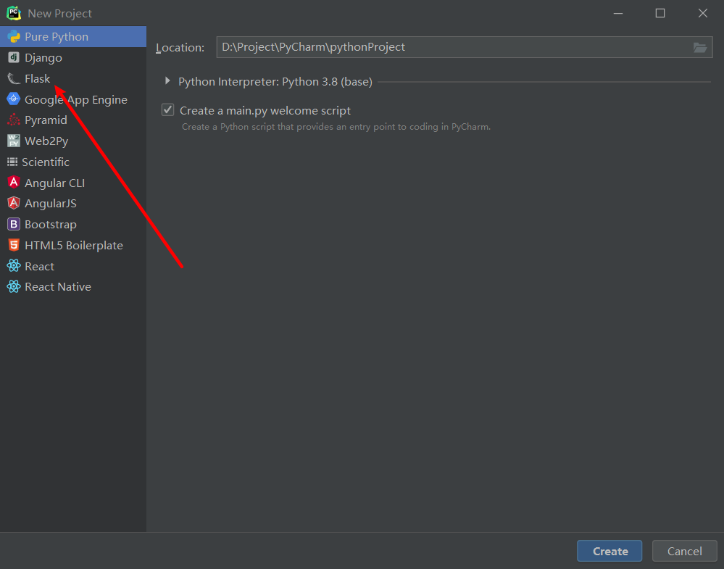This screenshot has width=724, height=569.
Task: Click the Scientific grid icon
Action: click(x=12, y=162)
